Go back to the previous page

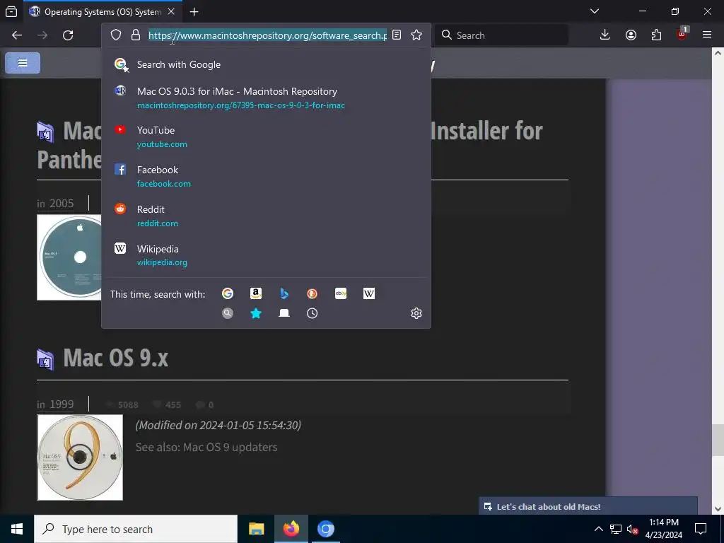click(x=17, y=35)
